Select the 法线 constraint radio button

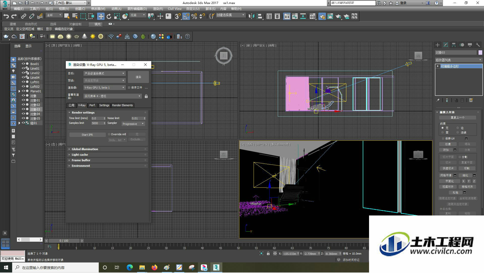pos(458,132)
